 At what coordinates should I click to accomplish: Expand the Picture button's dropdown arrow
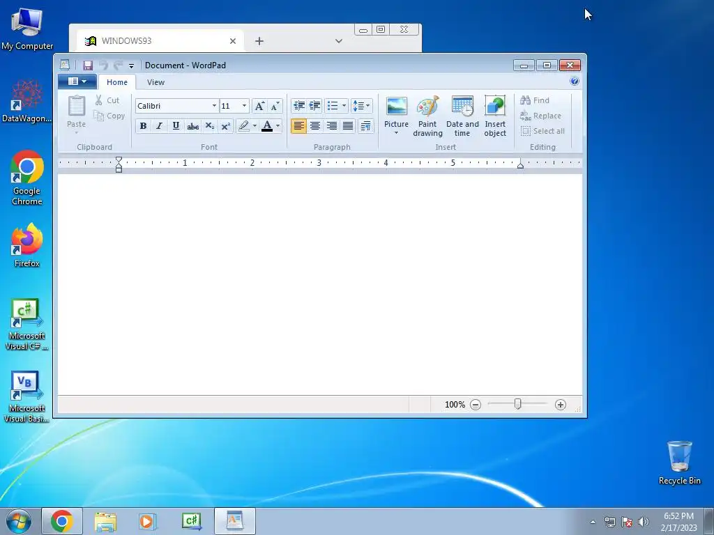point(396,133)
